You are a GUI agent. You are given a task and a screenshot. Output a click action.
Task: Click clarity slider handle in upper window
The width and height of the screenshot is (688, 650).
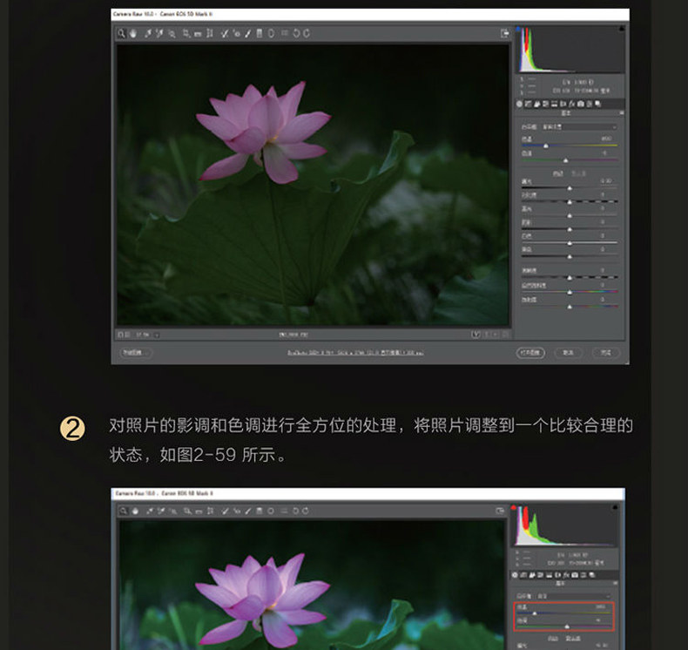570,277
